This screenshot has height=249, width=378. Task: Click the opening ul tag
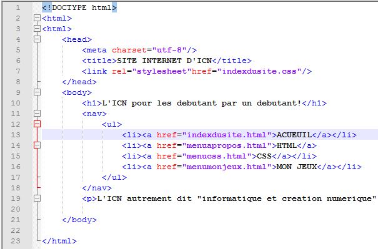(112, 124)
